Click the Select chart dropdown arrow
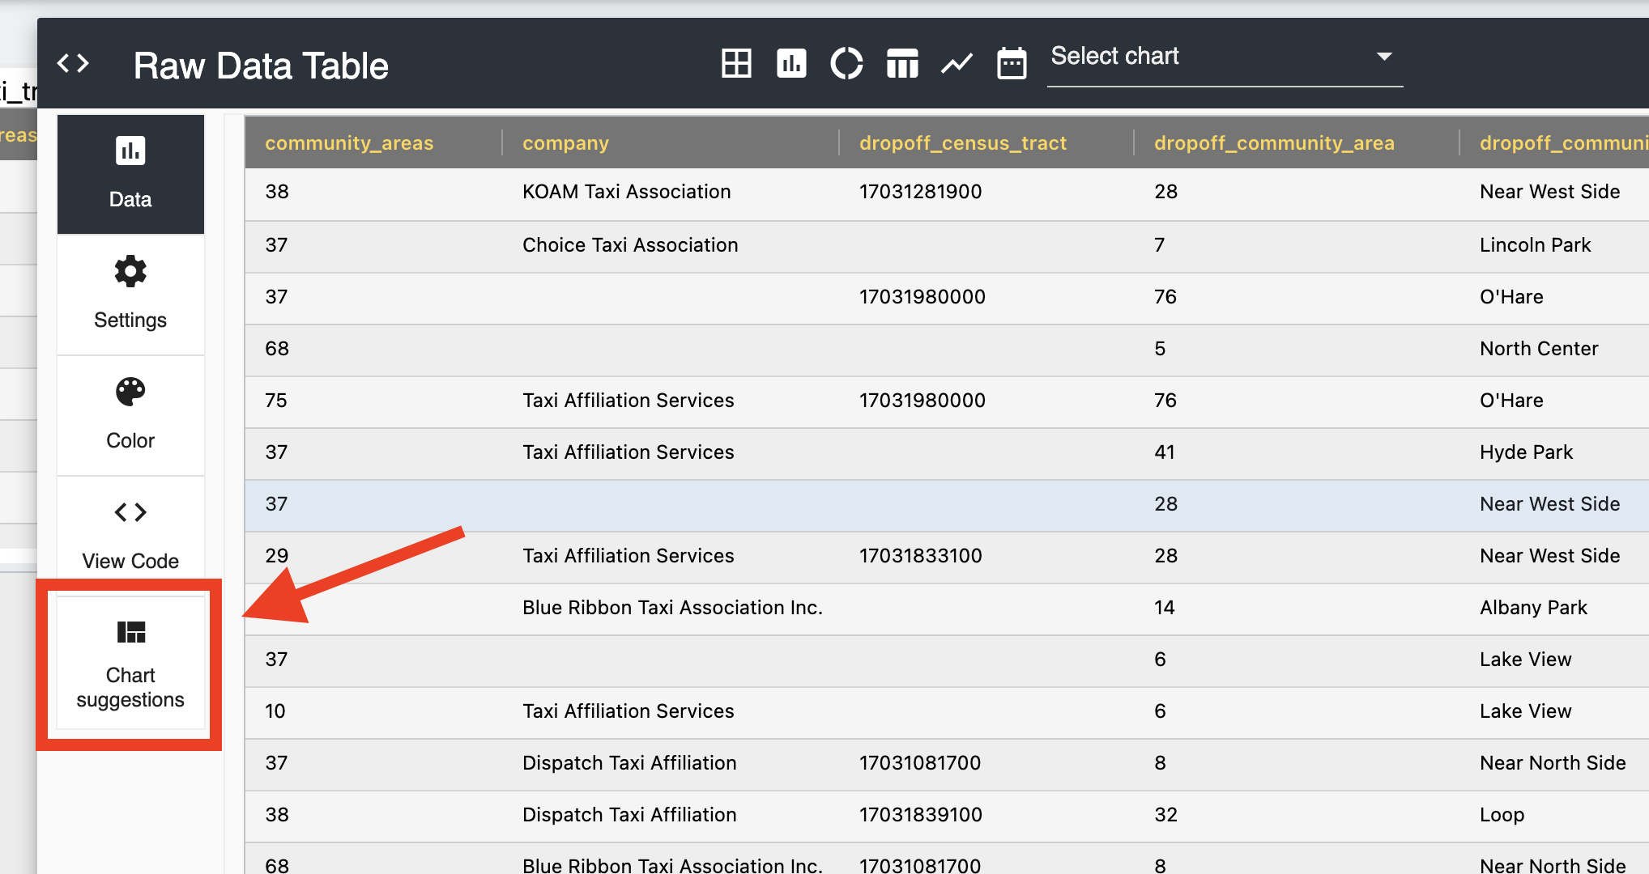Image resolution: width=1649 pixels, height=874 pixels. 1384,57
